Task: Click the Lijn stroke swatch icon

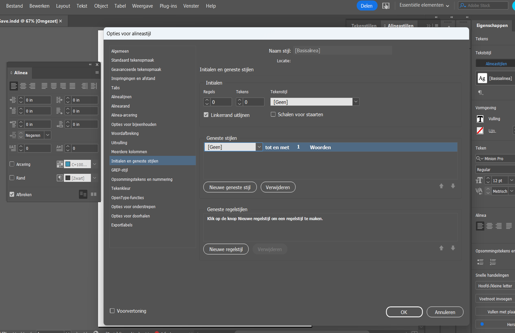Action: coord(480,130)
